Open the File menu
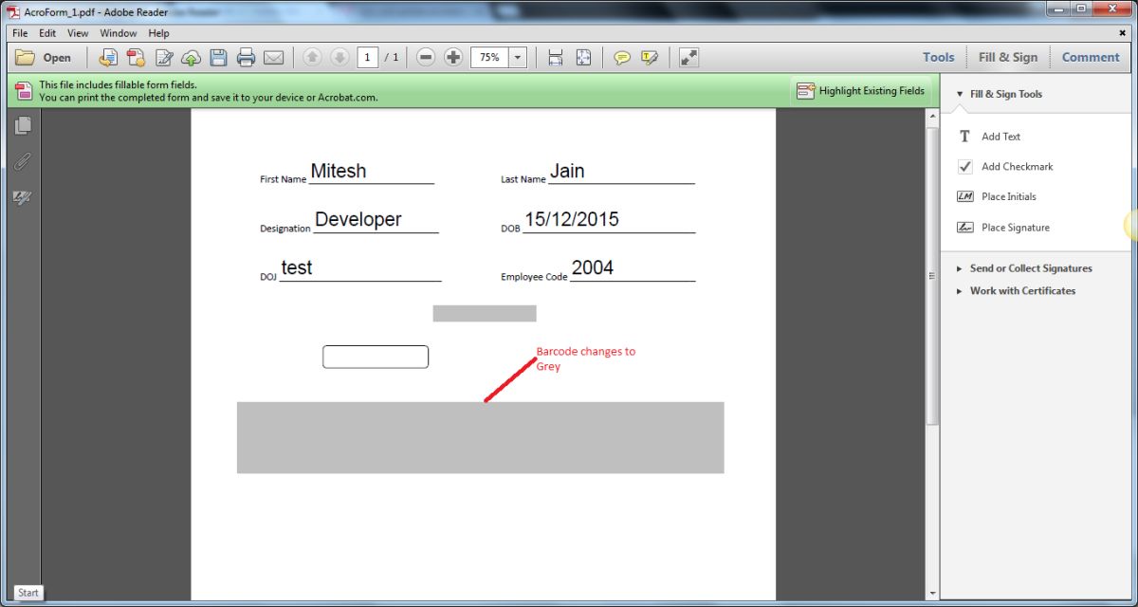1138x607 pixels. pos(20,33)
